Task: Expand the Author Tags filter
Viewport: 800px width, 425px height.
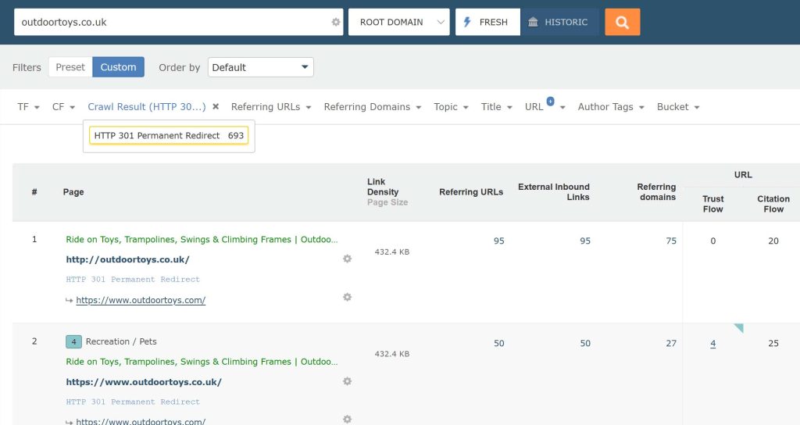Action: (611, 106)
